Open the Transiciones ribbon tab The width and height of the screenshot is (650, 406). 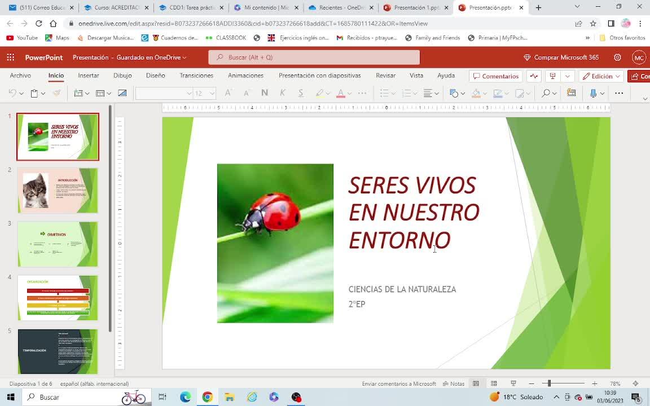pyautogui.click(x=196, y=76)
